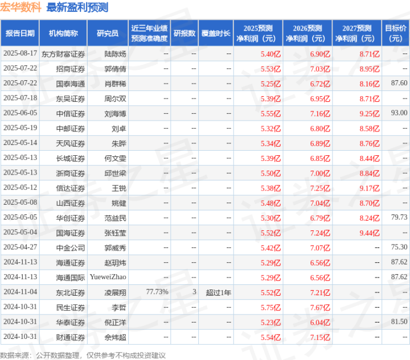Click the 8.84亿 profit value

click(x=369, y=173)
